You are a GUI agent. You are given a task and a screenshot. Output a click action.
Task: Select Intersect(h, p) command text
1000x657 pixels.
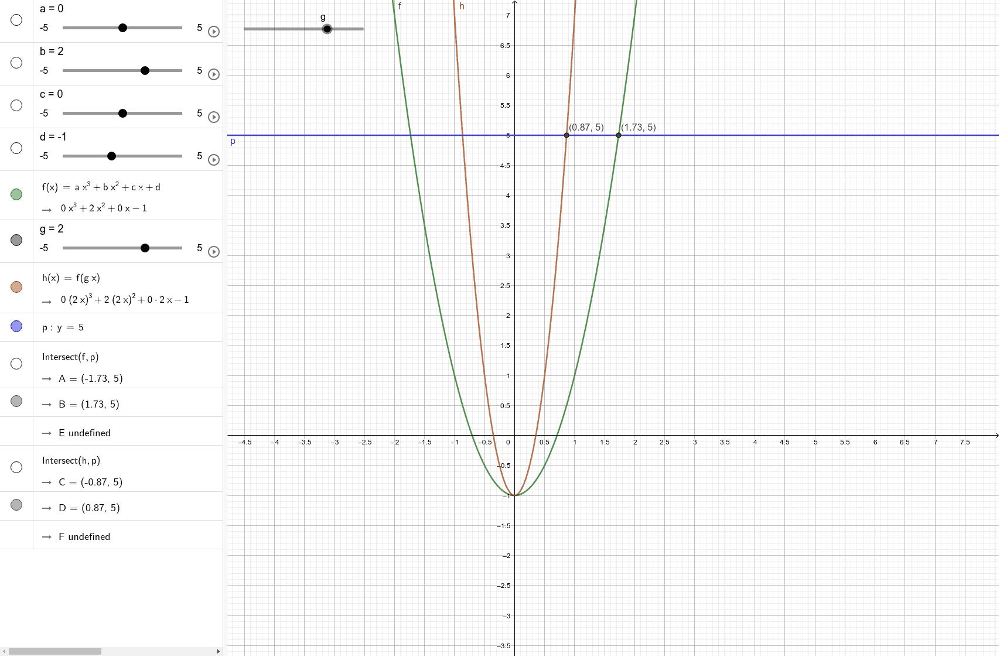coord(71,461)
